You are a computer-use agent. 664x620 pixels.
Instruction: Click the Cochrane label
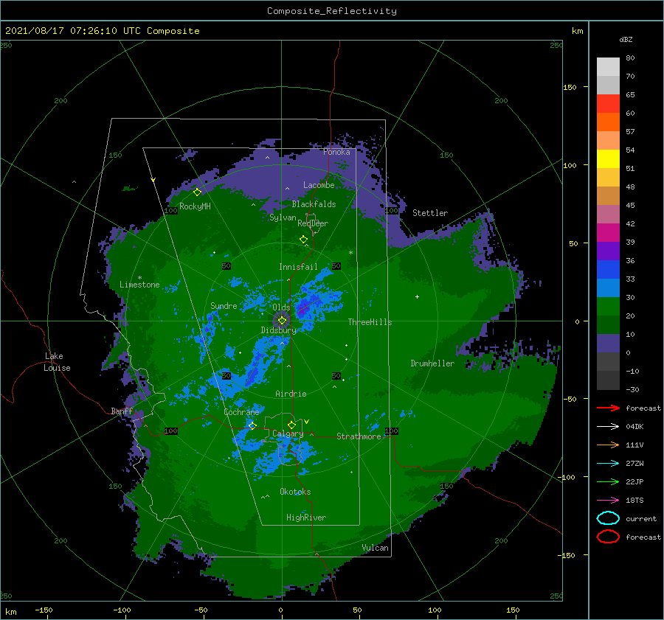(241, 412)
